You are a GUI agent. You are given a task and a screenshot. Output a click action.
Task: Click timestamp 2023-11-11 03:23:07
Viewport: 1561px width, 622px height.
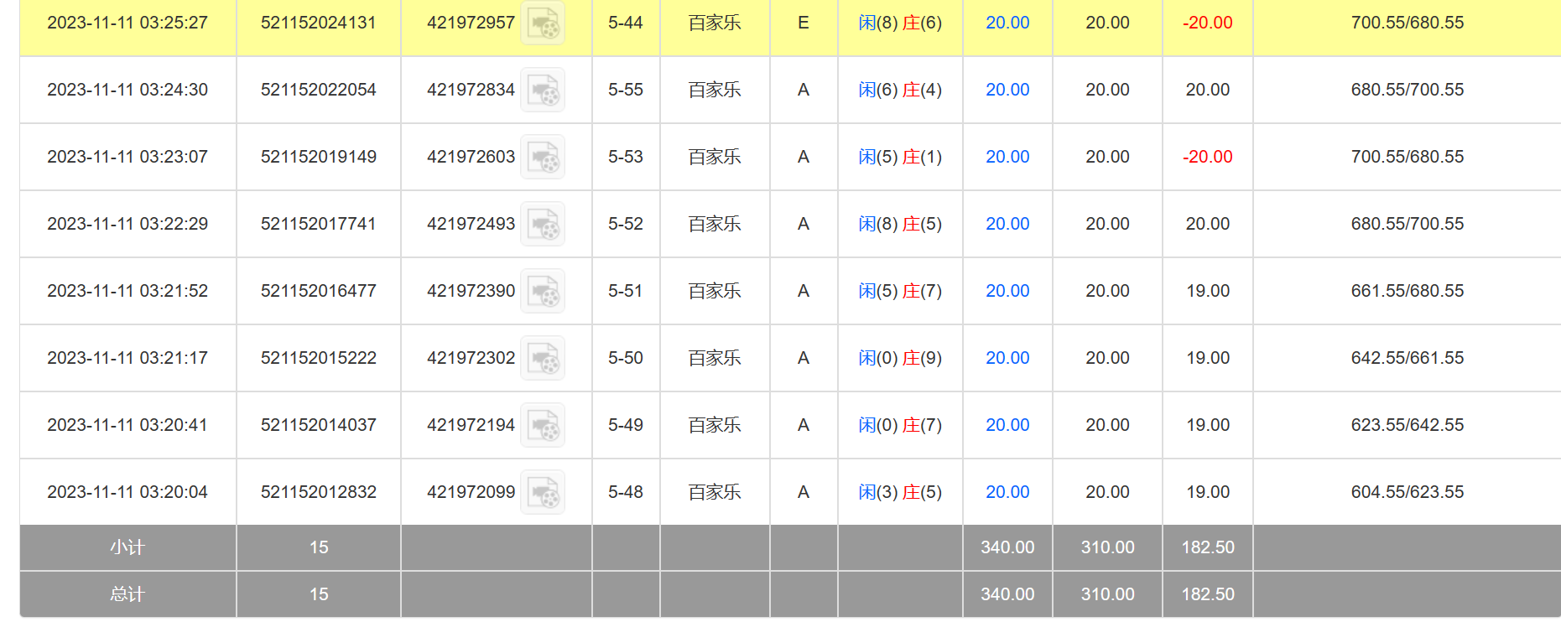point(127,157)
